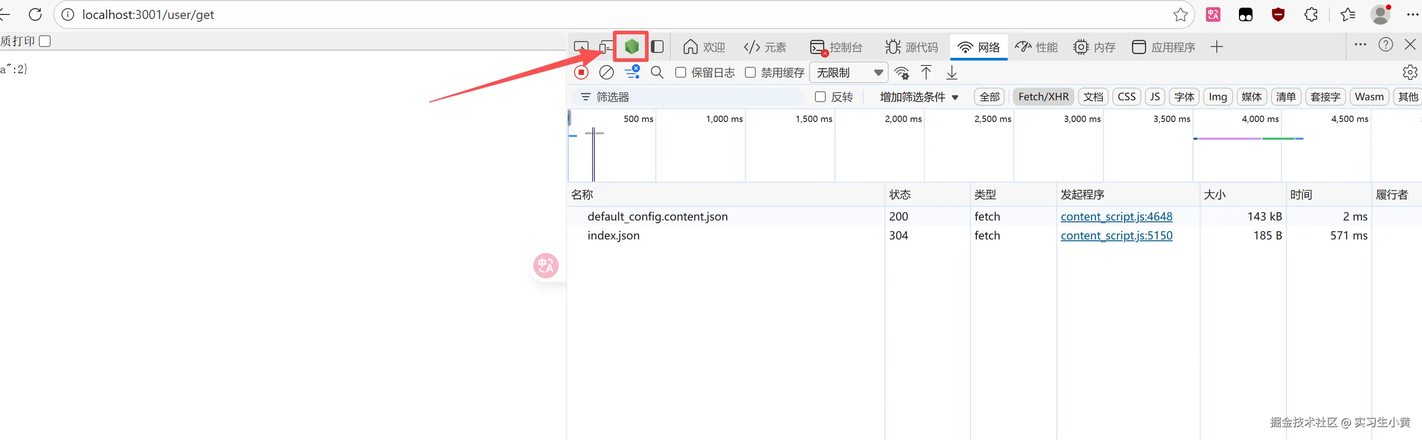Viewport: 1422px width, 440px height.
Task: Focus the address bar showing localhost:3001/user/get
Action: click(624, 14)
